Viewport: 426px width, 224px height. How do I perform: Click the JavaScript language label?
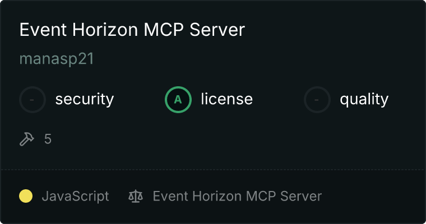point(76,197)
